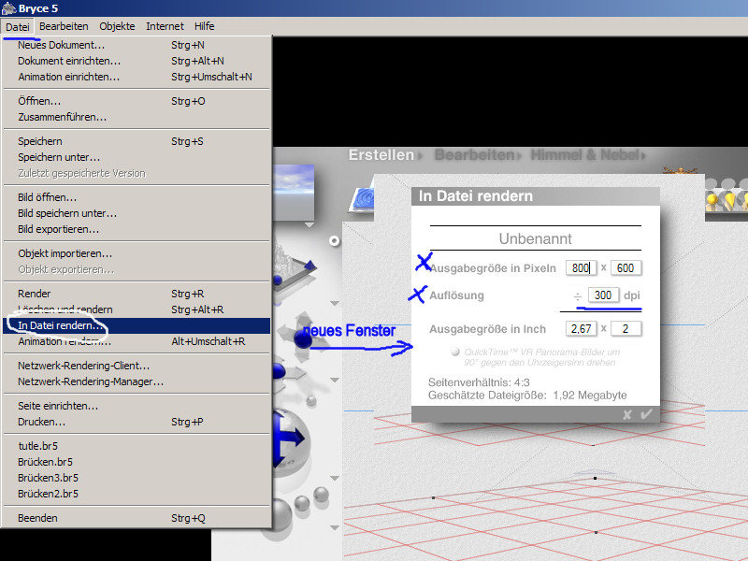This screenshot has width=748, height=561.
Task: Choose Speichern from the Datei menu
Action: click(137, 141)
